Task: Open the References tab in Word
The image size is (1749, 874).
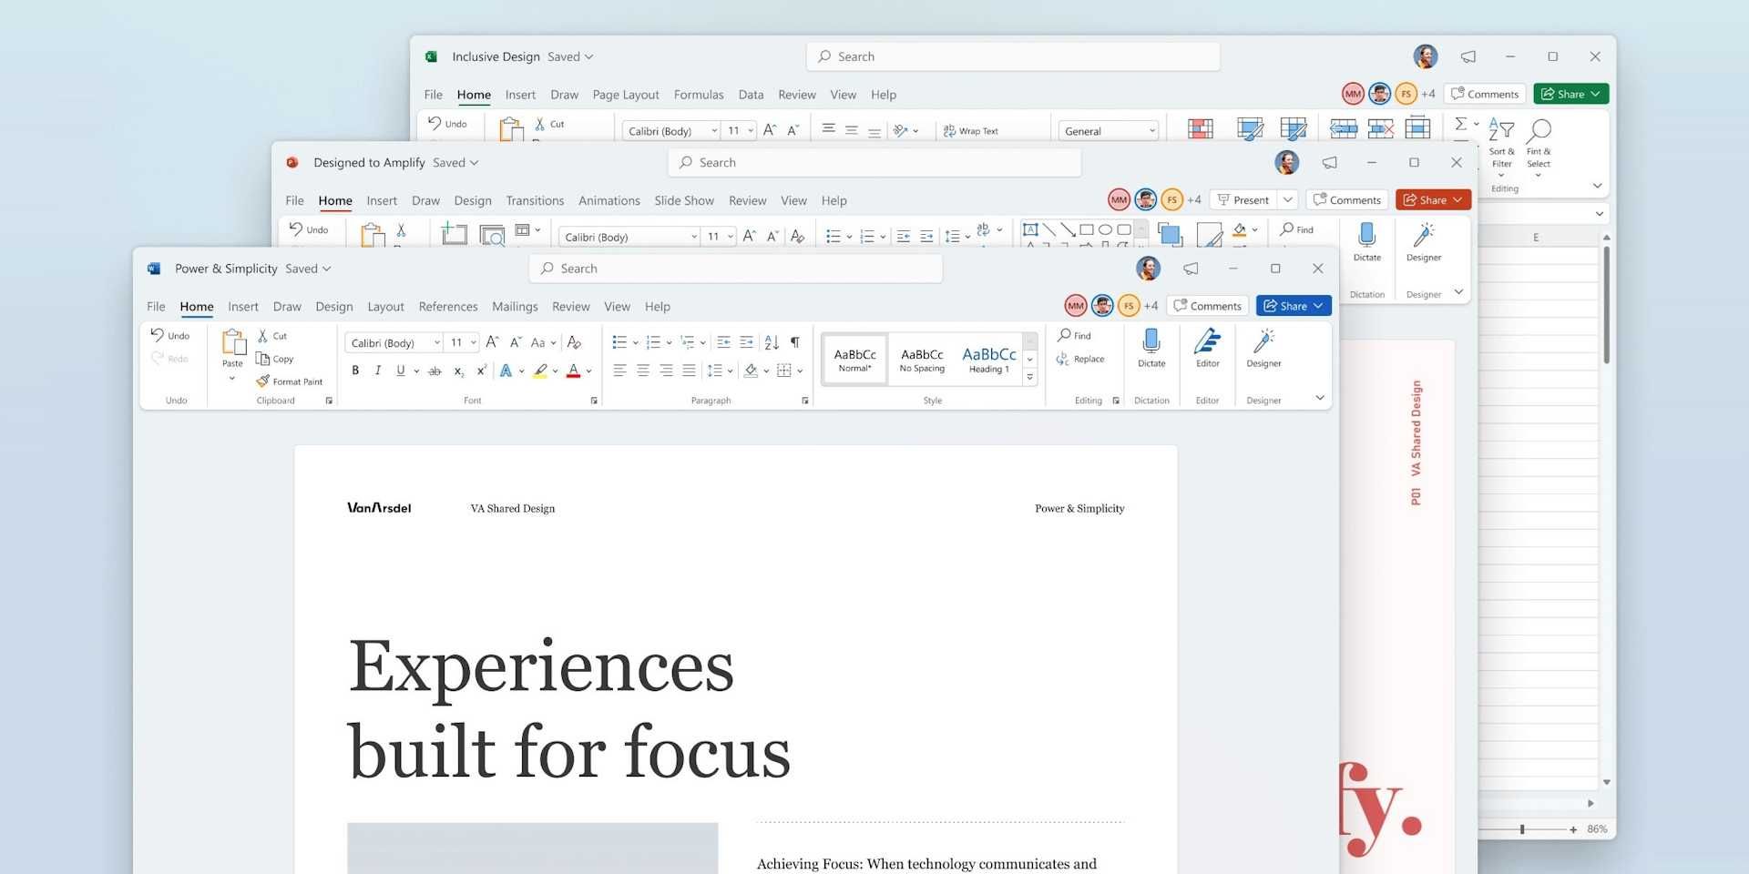Action: pyautogui.click(x=448, y=307)
